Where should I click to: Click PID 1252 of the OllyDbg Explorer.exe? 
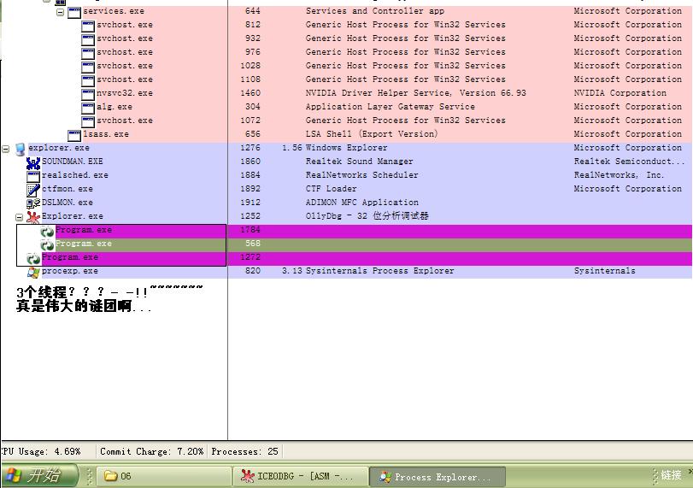pyautogui.click(x=250, y=216)
